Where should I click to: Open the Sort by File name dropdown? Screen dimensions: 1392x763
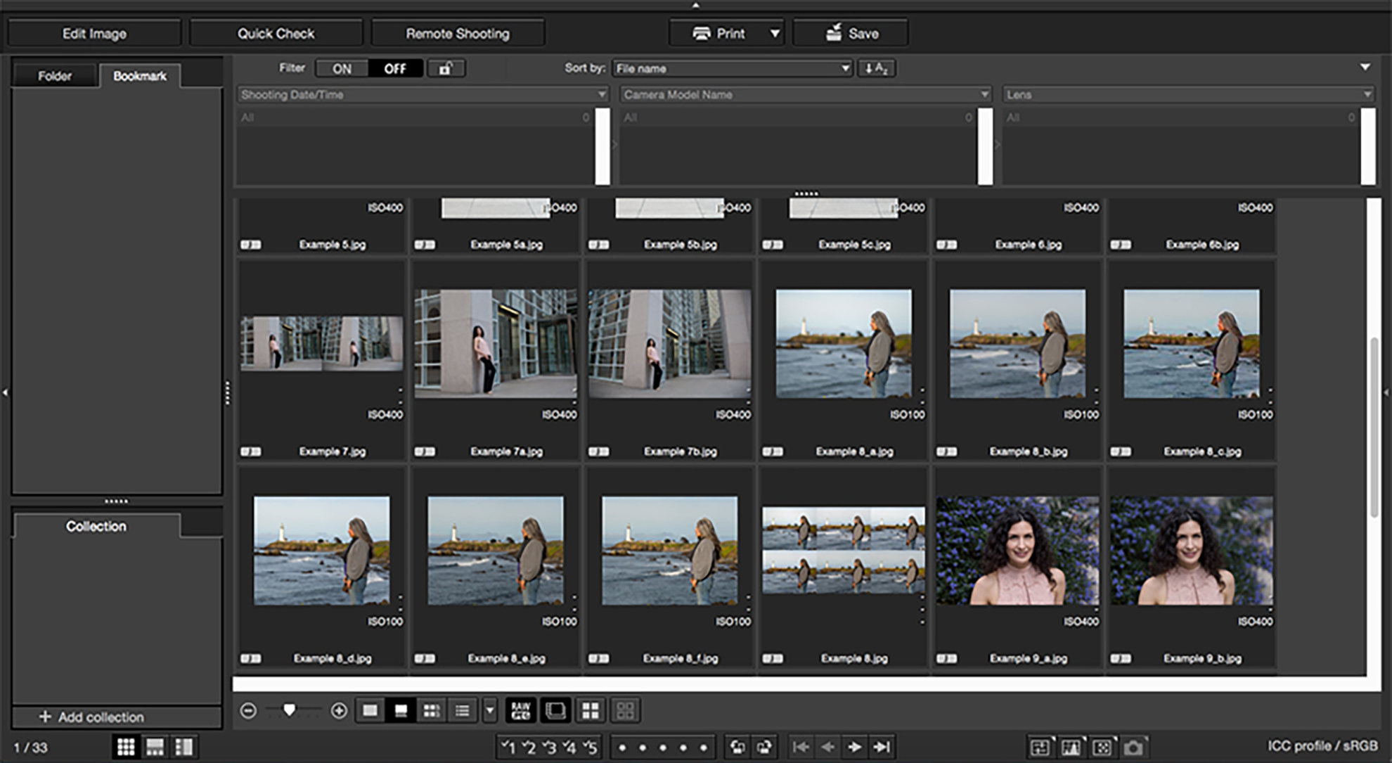coord(732,68)
